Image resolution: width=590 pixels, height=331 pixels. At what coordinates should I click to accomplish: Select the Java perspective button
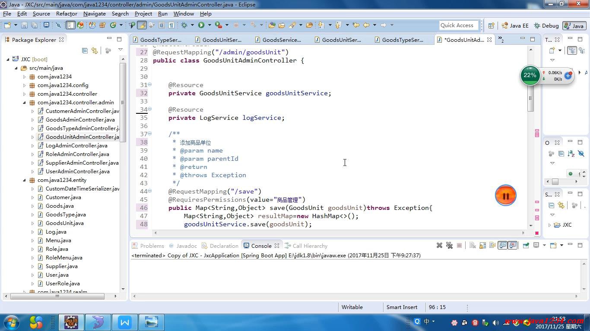(574, 25)
